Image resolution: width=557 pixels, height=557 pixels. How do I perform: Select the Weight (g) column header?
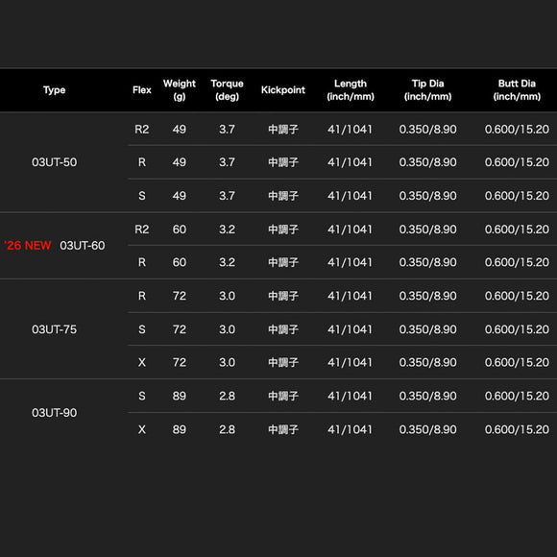click(x=180, y=90)
